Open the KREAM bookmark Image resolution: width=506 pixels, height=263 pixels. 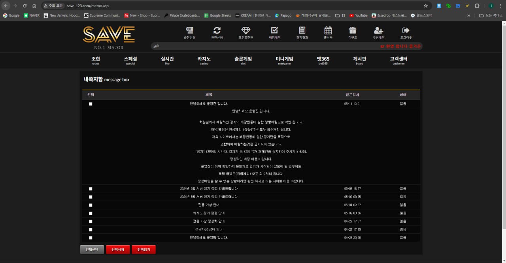[x=253, y=15]
